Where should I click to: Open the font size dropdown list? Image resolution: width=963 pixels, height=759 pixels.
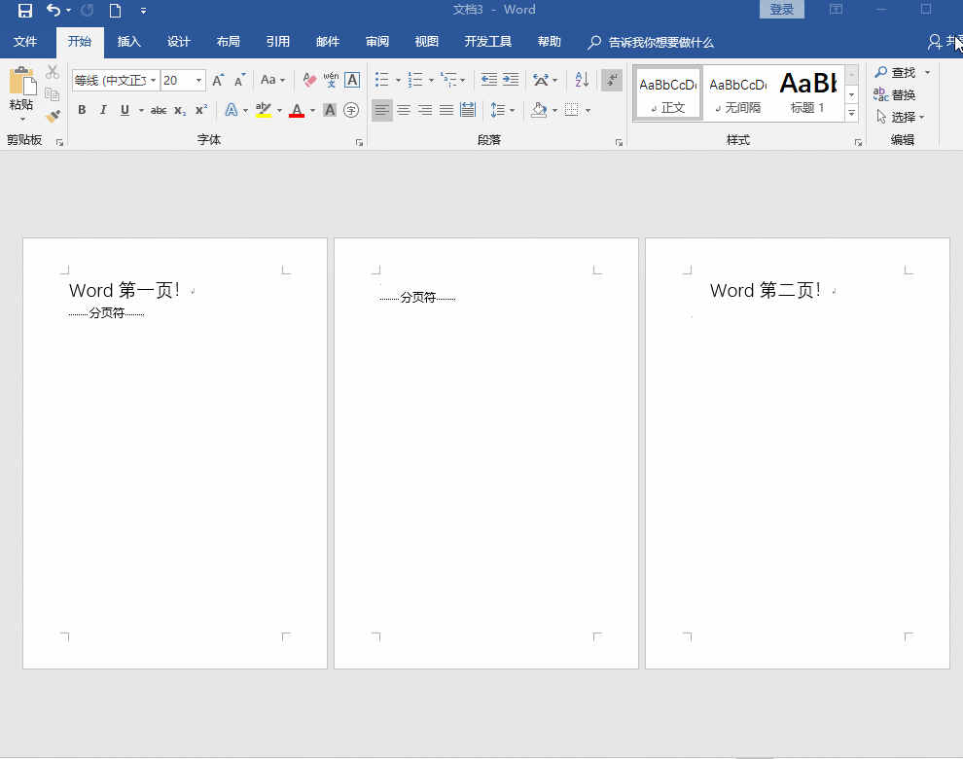pos(199,81)
